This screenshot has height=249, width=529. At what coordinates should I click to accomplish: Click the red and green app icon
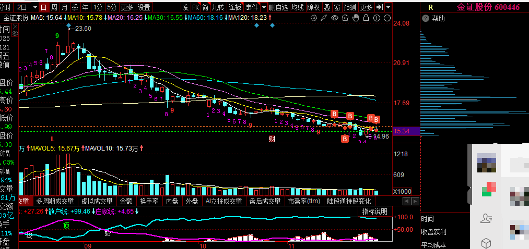click(489, 189)
